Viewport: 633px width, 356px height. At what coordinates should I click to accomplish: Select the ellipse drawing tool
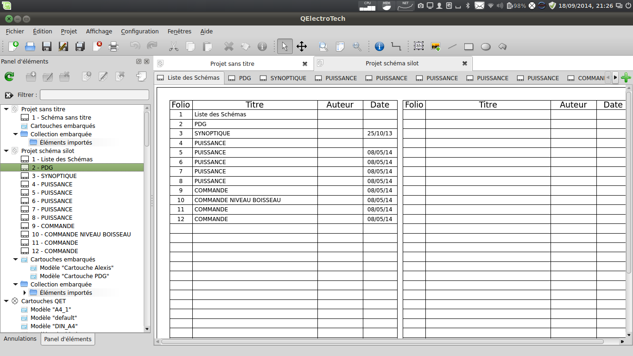pos(486,46)
